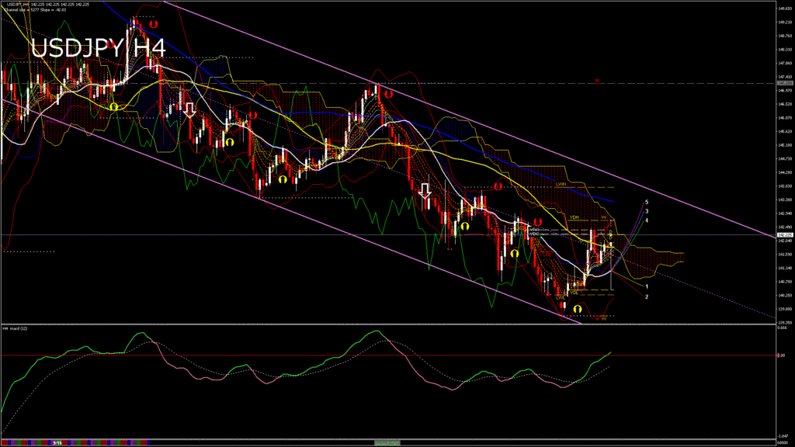Click the MACD zero level marker on right axis

(782, 355)
